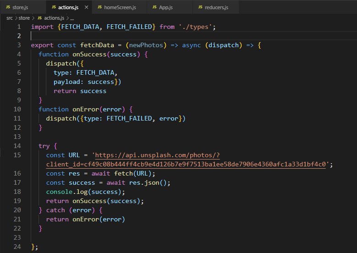This screenshot has height=253, width=357.
Task: Click the async keyword
Action: click(x=191, y=45)
